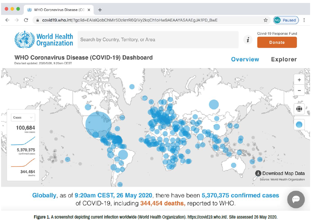Click the dashboard title heading

83,58
